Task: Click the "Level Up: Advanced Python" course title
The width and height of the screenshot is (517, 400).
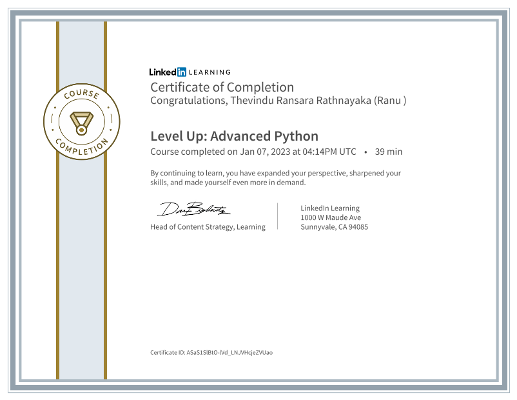Action: [234, 136]
